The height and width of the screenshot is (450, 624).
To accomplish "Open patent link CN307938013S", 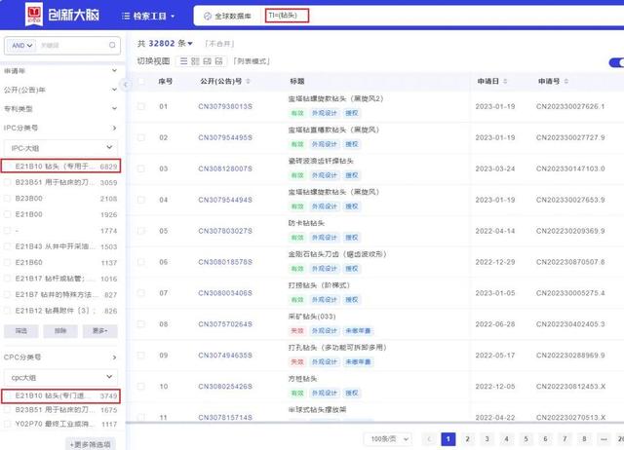I will click(x=224, y=106).
